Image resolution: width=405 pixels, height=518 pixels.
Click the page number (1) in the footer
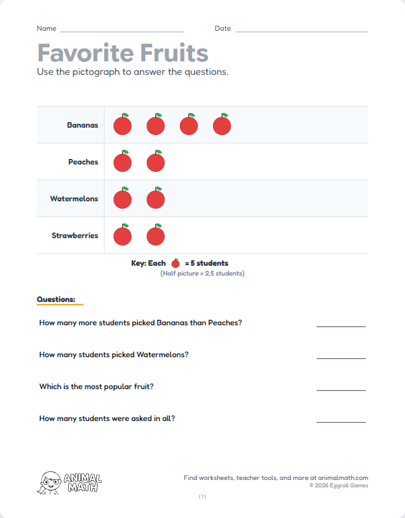coord(202,497)
